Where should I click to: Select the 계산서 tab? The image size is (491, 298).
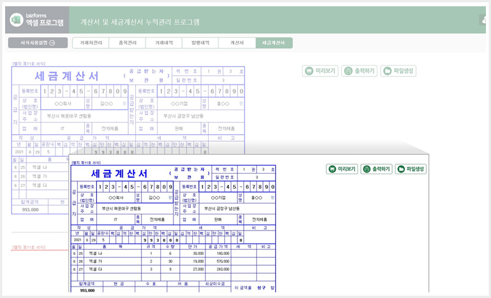(237, 43)
